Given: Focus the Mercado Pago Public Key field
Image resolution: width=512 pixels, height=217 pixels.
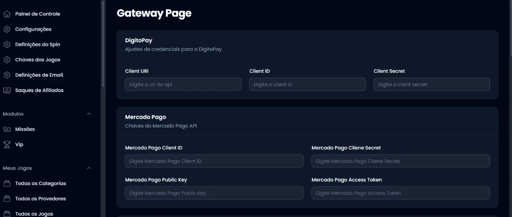Looking at the screenshot, I should pyautogui.click(x=214, y=193).
